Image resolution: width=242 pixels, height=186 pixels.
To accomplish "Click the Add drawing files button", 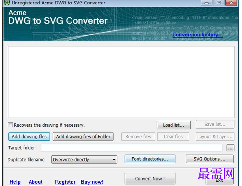I will (x=29, y=136).
